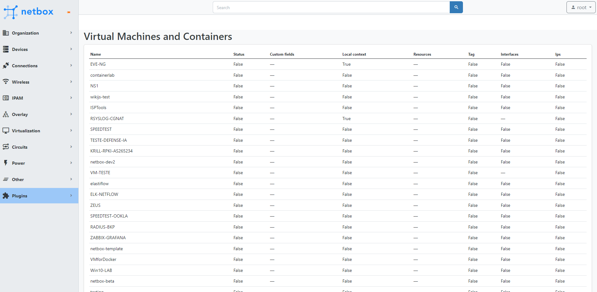The height and width of the screenshot is (292, 597).
Task: Click the Tag column header
Action: (471, 54)
